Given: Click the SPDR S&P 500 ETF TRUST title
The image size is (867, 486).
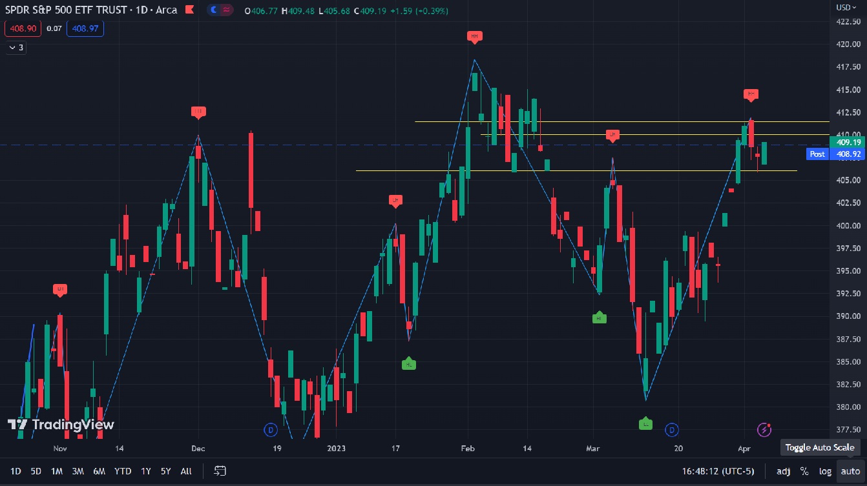Looking at the screenshot, I should coord(65,10).
